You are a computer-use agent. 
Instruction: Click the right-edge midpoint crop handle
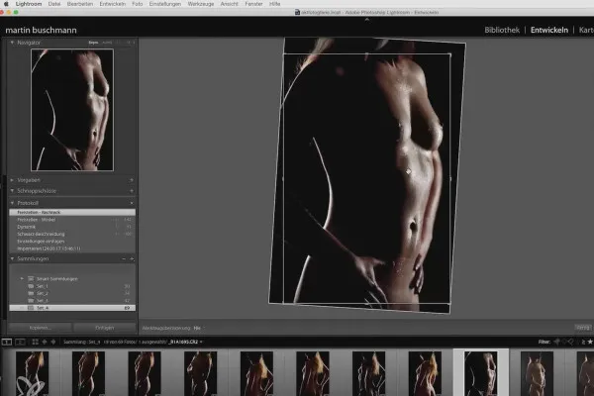pos(450,178)
